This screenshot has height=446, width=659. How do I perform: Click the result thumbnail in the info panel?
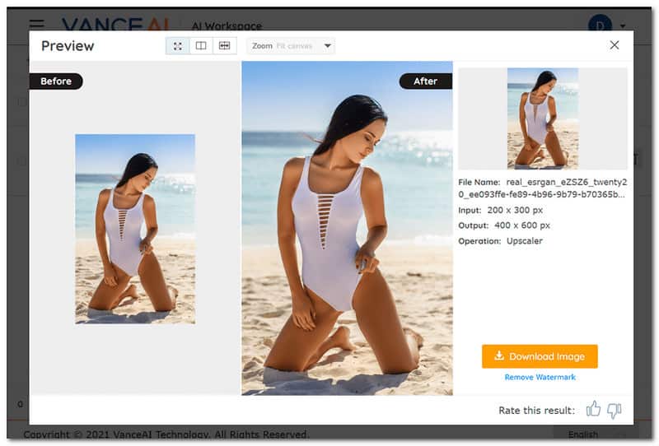point(543,118)
